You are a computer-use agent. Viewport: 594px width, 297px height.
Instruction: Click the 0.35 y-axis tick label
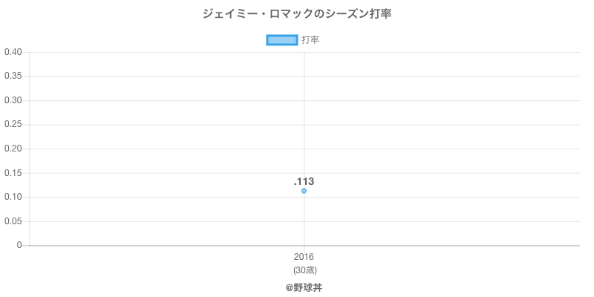(x=13, y=76)
